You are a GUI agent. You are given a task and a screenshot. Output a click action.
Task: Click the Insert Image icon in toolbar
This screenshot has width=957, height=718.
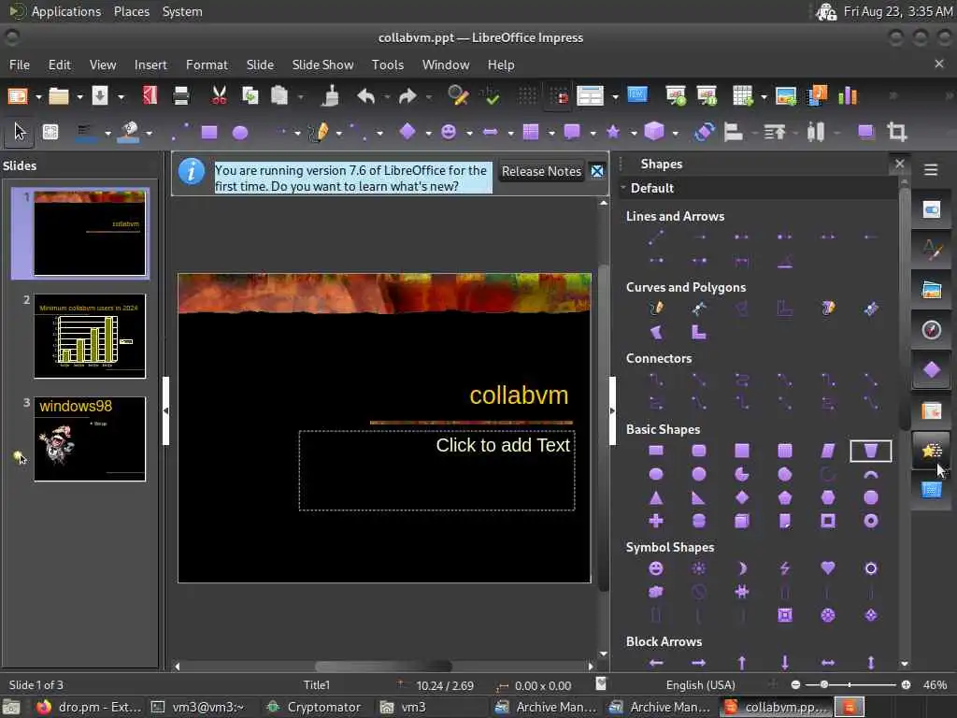(785, 96)
